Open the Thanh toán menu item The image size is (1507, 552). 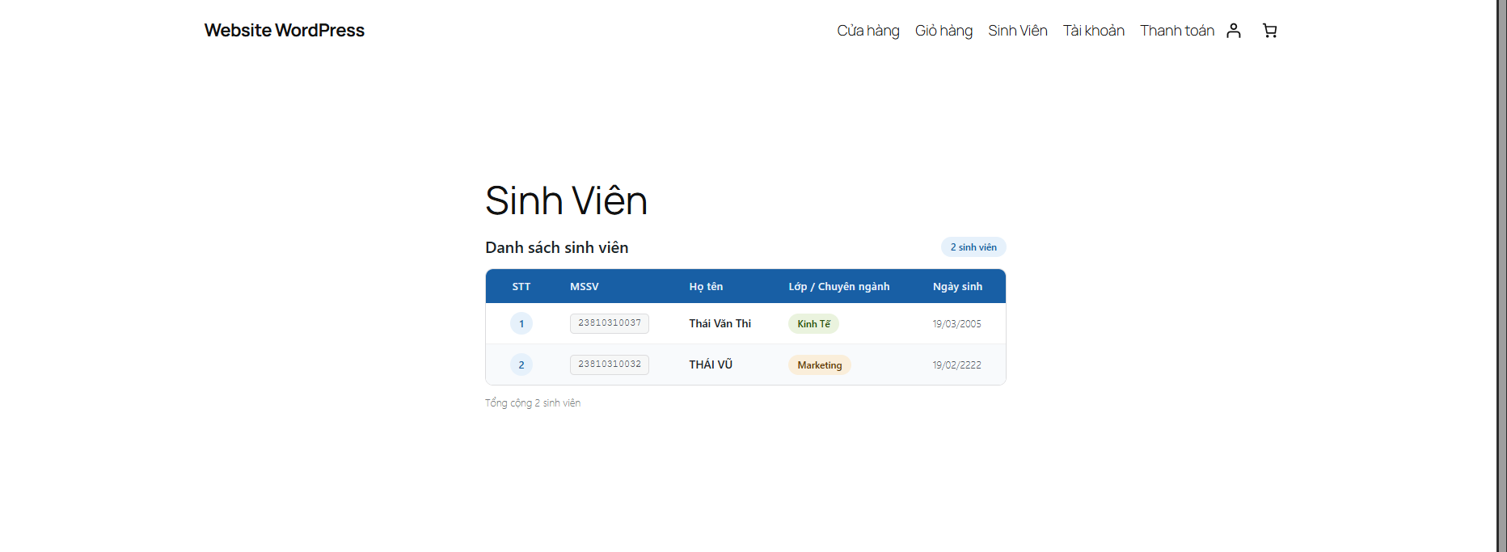click(x=1177, y=31)
